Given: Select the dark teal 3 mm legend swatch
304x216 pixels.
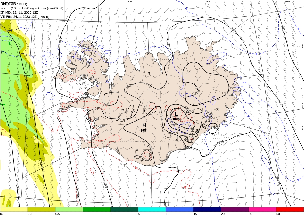Looking at the screenshot, I should click(x=124, y=210).
